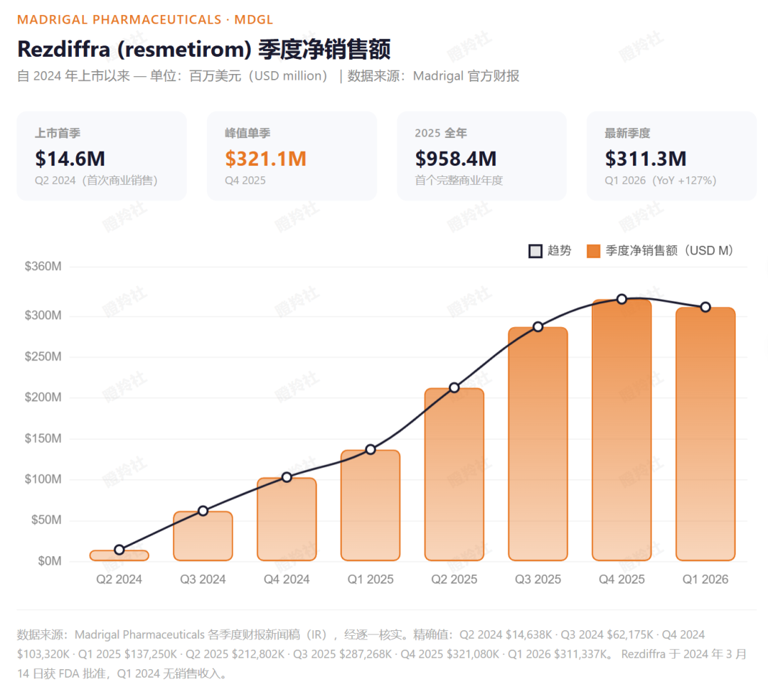The image size is (768, 687).
Task: Click the 最新季度 card value $311.3M
Action: (x=646, y=159)
